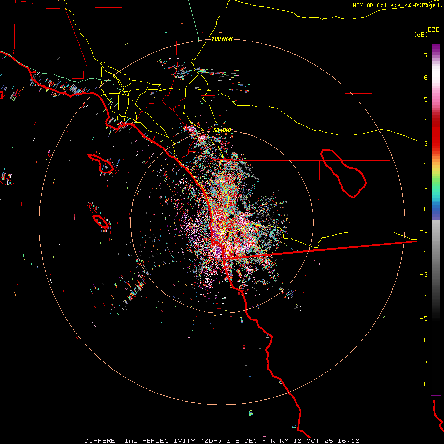
Task: Click the -3 dB tick label on scale
Action: (x=424, y=275)
